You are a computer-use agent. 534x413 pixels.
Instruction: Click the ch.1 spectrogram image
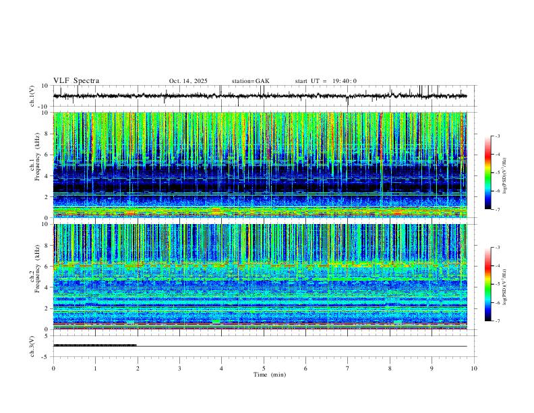[260, 165]
